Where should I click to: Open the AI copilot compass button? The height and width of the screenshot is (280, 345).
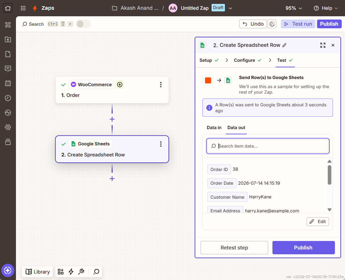(x=8, y=270)
